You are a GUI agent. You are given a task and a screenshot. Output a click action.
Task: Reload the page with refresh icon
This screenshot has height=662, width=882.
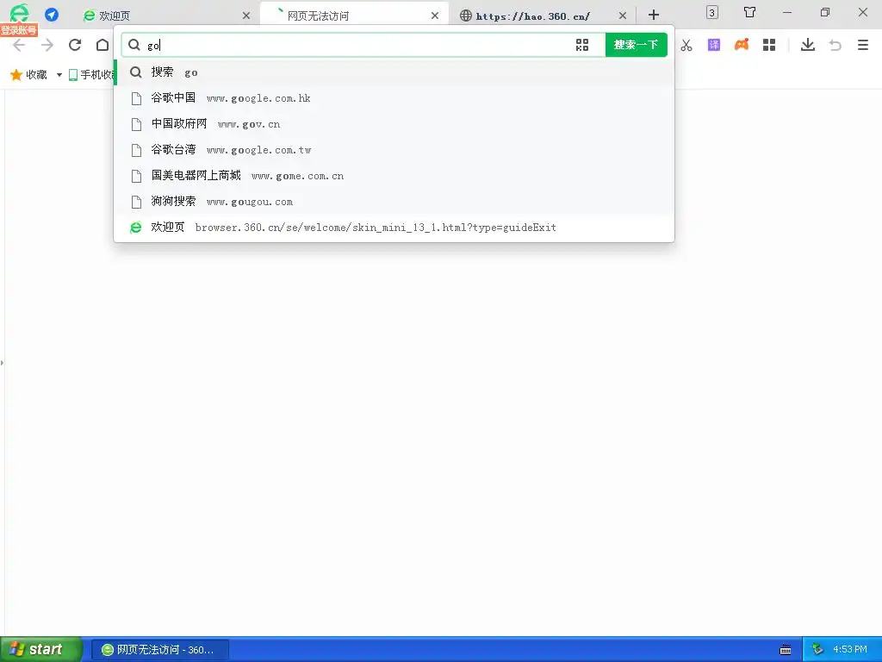(75, 45)
